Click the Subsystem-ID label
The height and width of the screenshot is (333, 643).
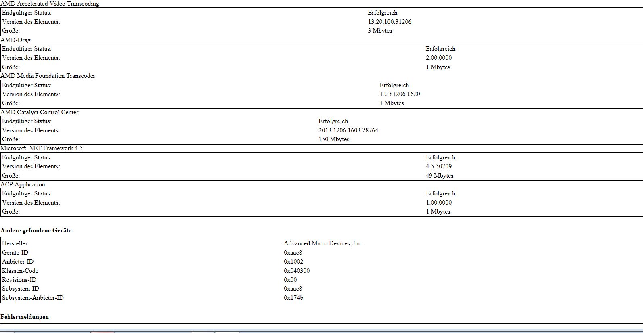[20, 289]
